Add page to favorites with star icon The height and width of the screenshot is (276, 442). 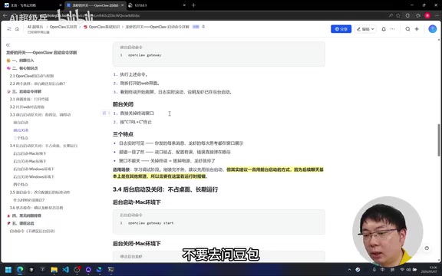tap(398, 15)
